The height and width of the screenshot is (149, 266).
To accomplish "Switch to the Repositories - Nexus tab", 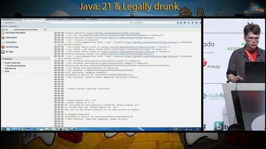I will click(x=78, y=19).
